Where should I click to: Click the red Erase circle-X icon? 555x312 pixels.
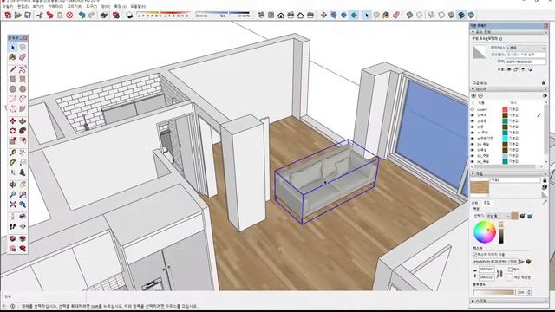(69, 15)
